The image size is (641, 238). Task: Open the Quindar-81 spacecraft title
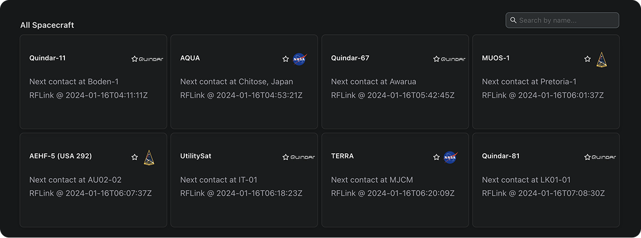tap(500, 156)
